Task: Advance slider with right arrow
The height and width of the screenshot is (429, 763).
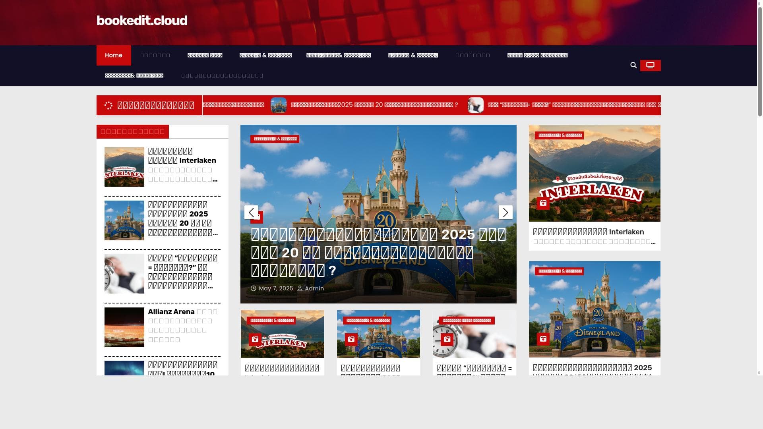Action: (505, 213)
